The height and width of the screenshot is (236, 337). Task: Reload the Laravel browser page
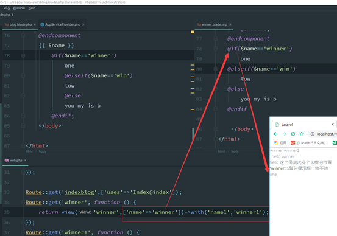click(293, 134)
